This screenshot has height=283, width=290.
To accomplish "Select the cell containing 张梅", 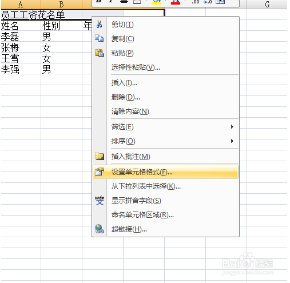I will pos(21,47).
